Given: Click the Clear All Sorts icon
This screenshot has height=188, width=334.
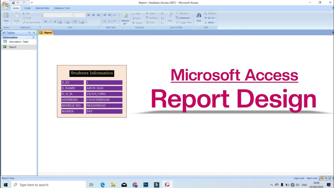Looking at the screenshot, I should (x=162, y=23).
